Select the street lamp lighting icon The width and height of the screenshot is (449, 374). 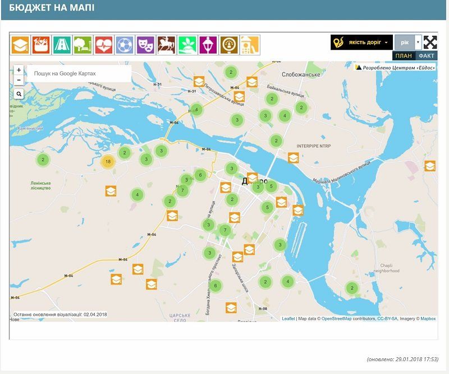pos(208,45)
